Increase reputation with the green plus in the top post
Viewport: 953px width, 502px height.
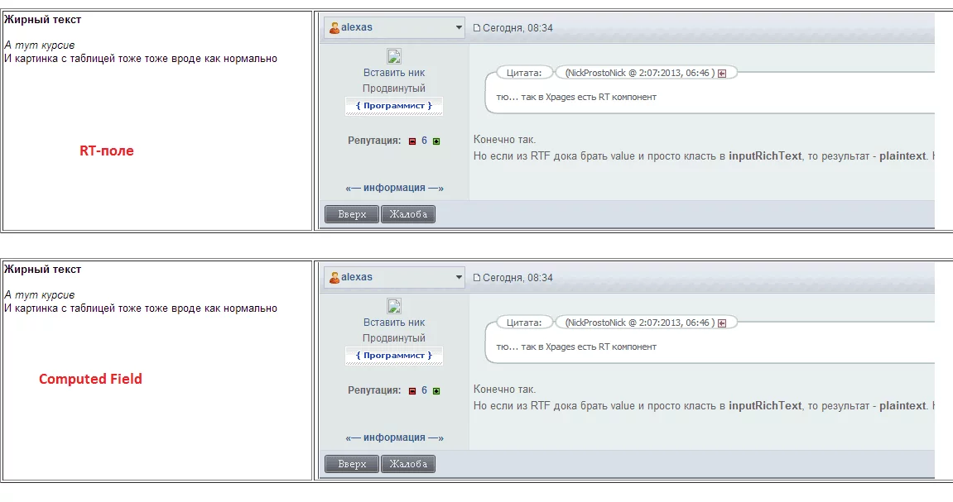pos(436,141)
